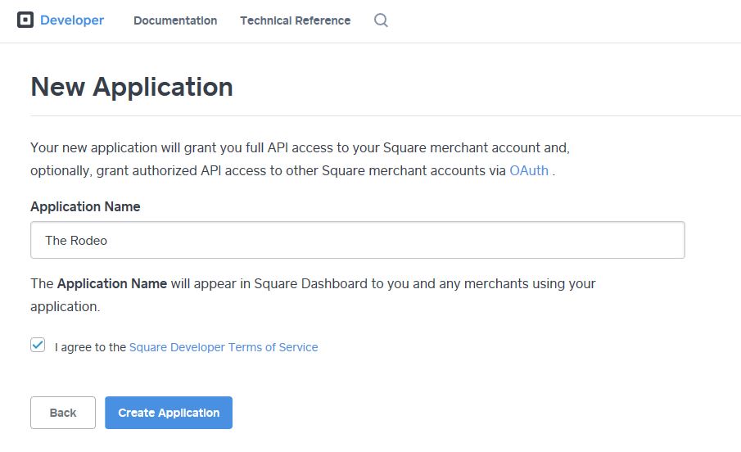Open Square Developer Terms of Service link
The width and height of the screenshot is (741, 452).
(224, 347)
